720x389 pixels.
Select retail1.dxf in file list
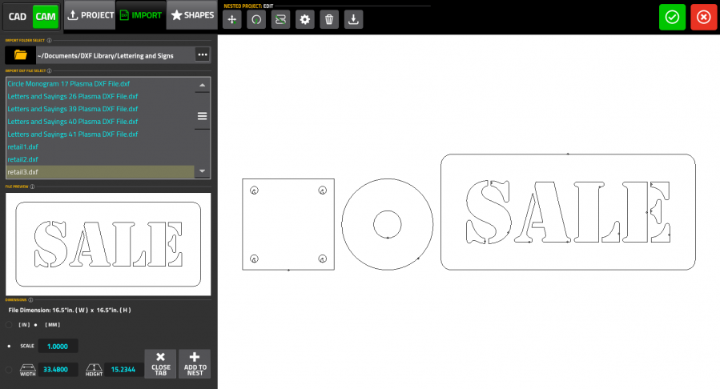100,146
